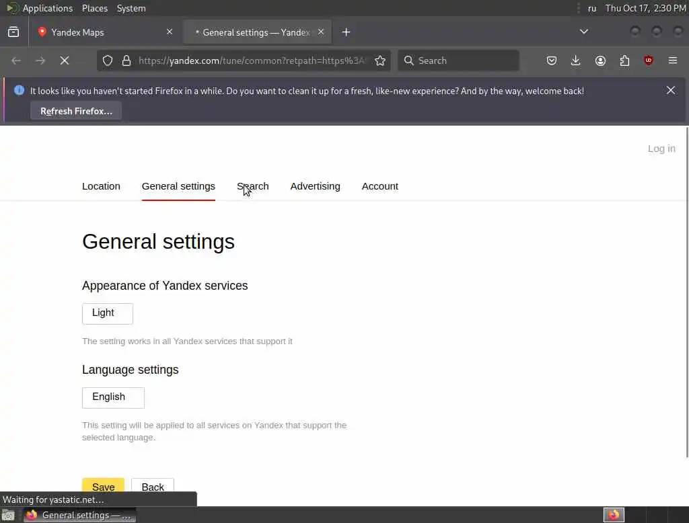Open the Account tab

380,186
